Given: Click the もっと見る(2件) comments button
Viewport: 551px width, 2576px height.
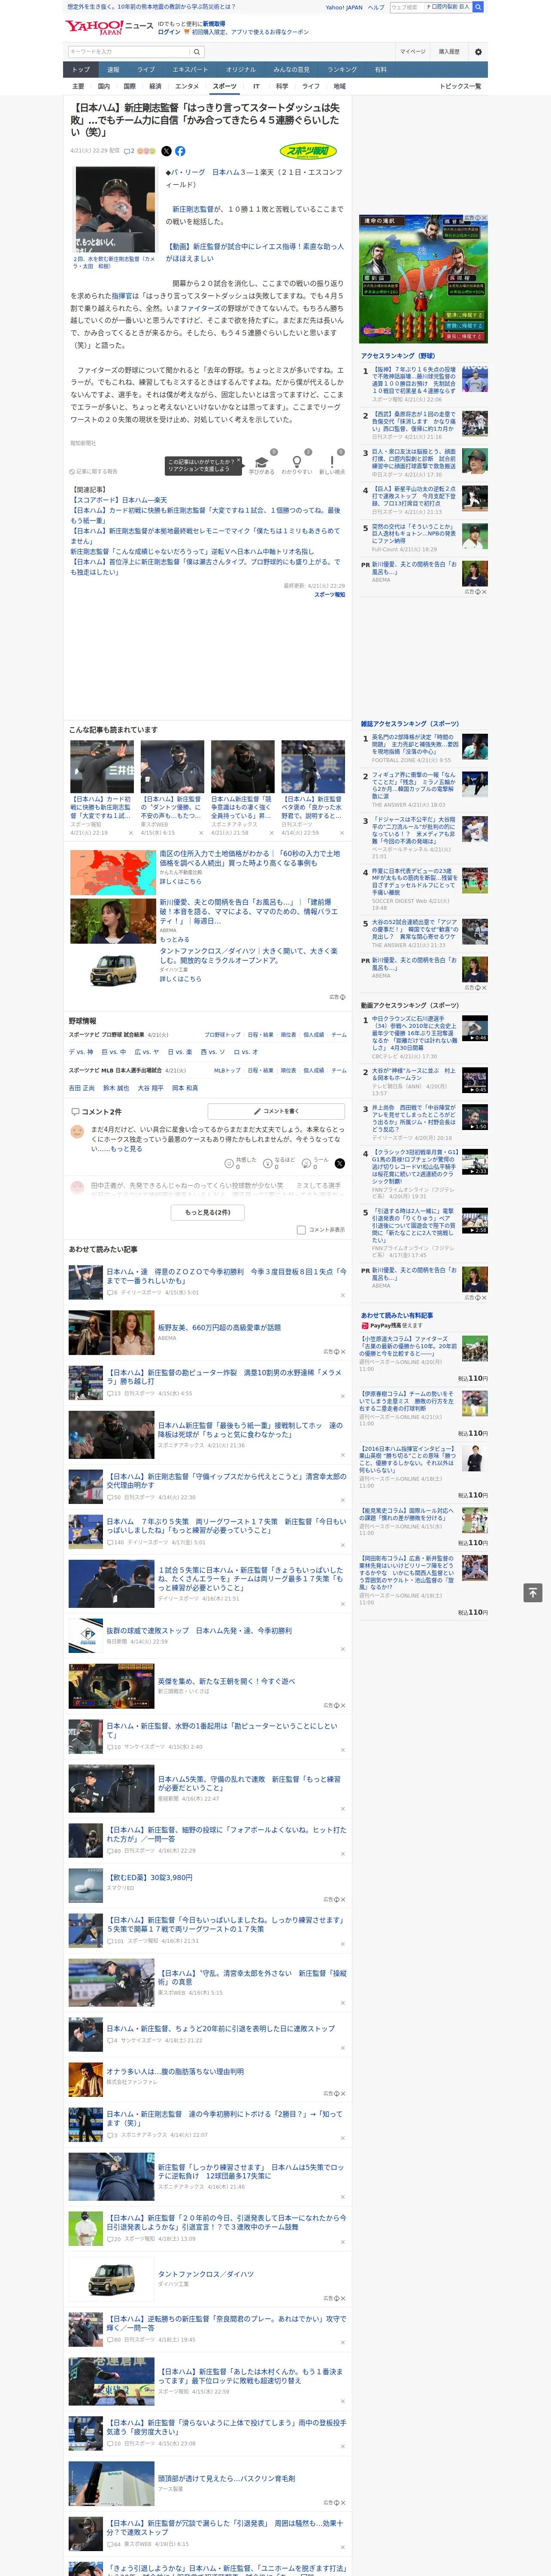Looking at the screenshot, I should coord(208,1212).
